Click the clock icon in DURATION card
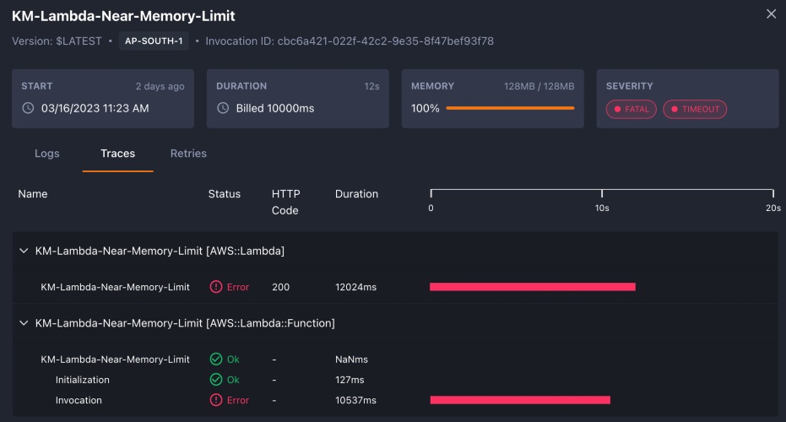This screenshot has height=422, width=786. pyautogui.click(x=223, y=108)
